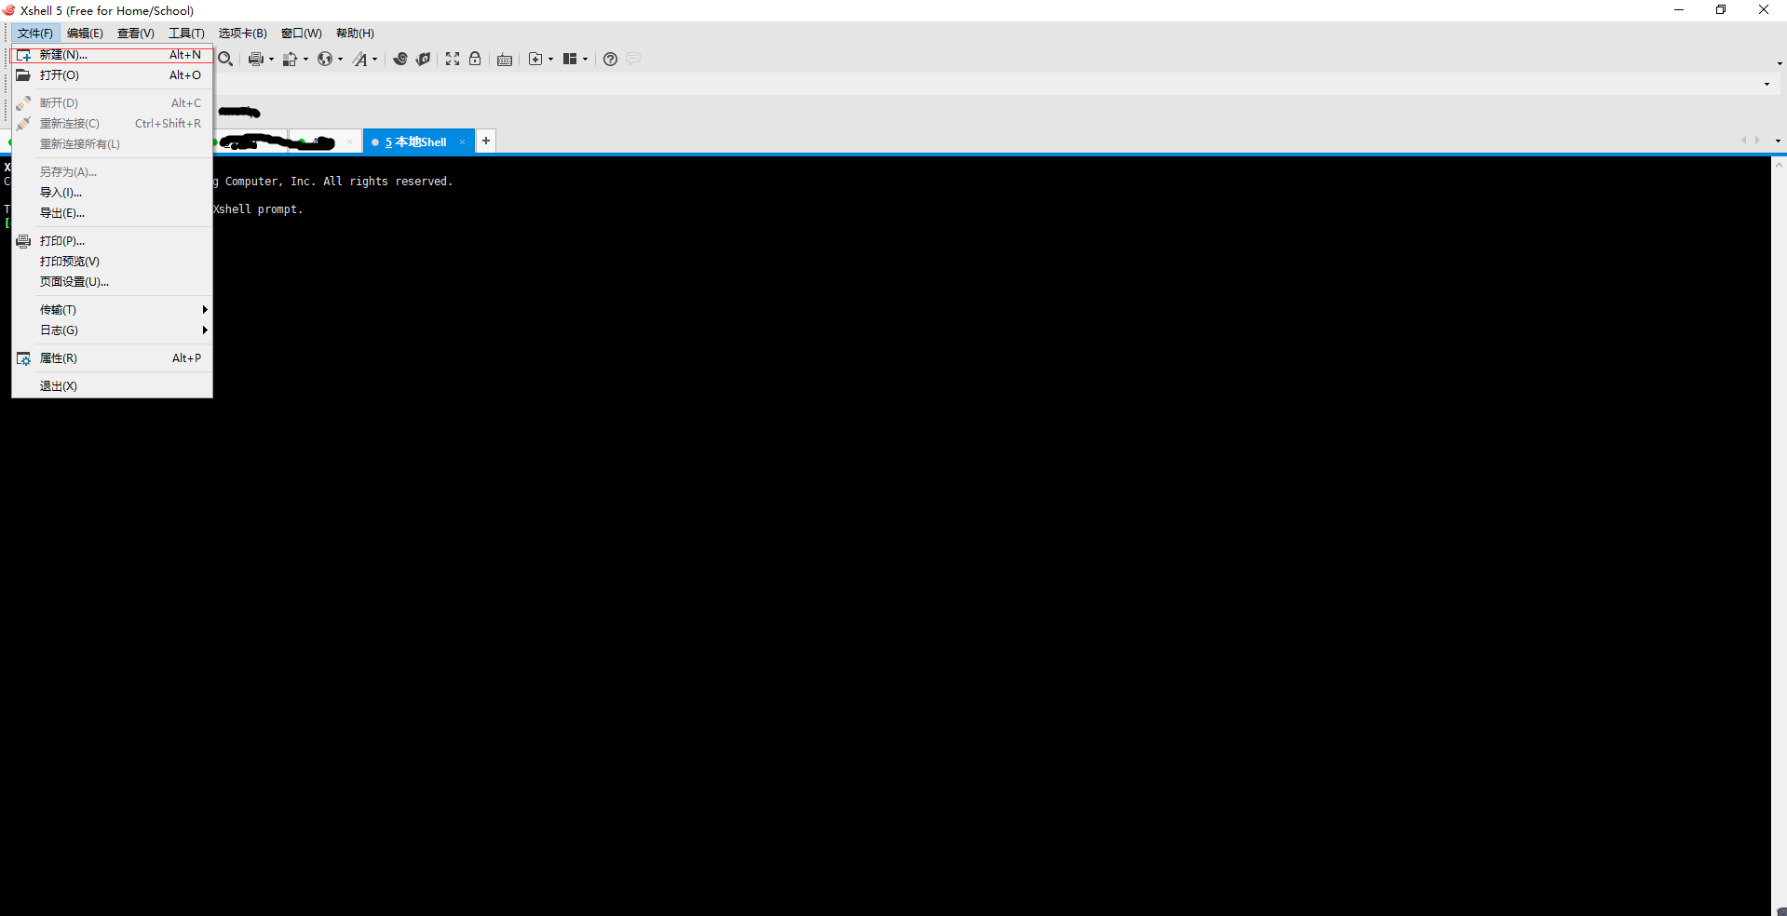Expand the 日志(G) submenu

(112, 330)
